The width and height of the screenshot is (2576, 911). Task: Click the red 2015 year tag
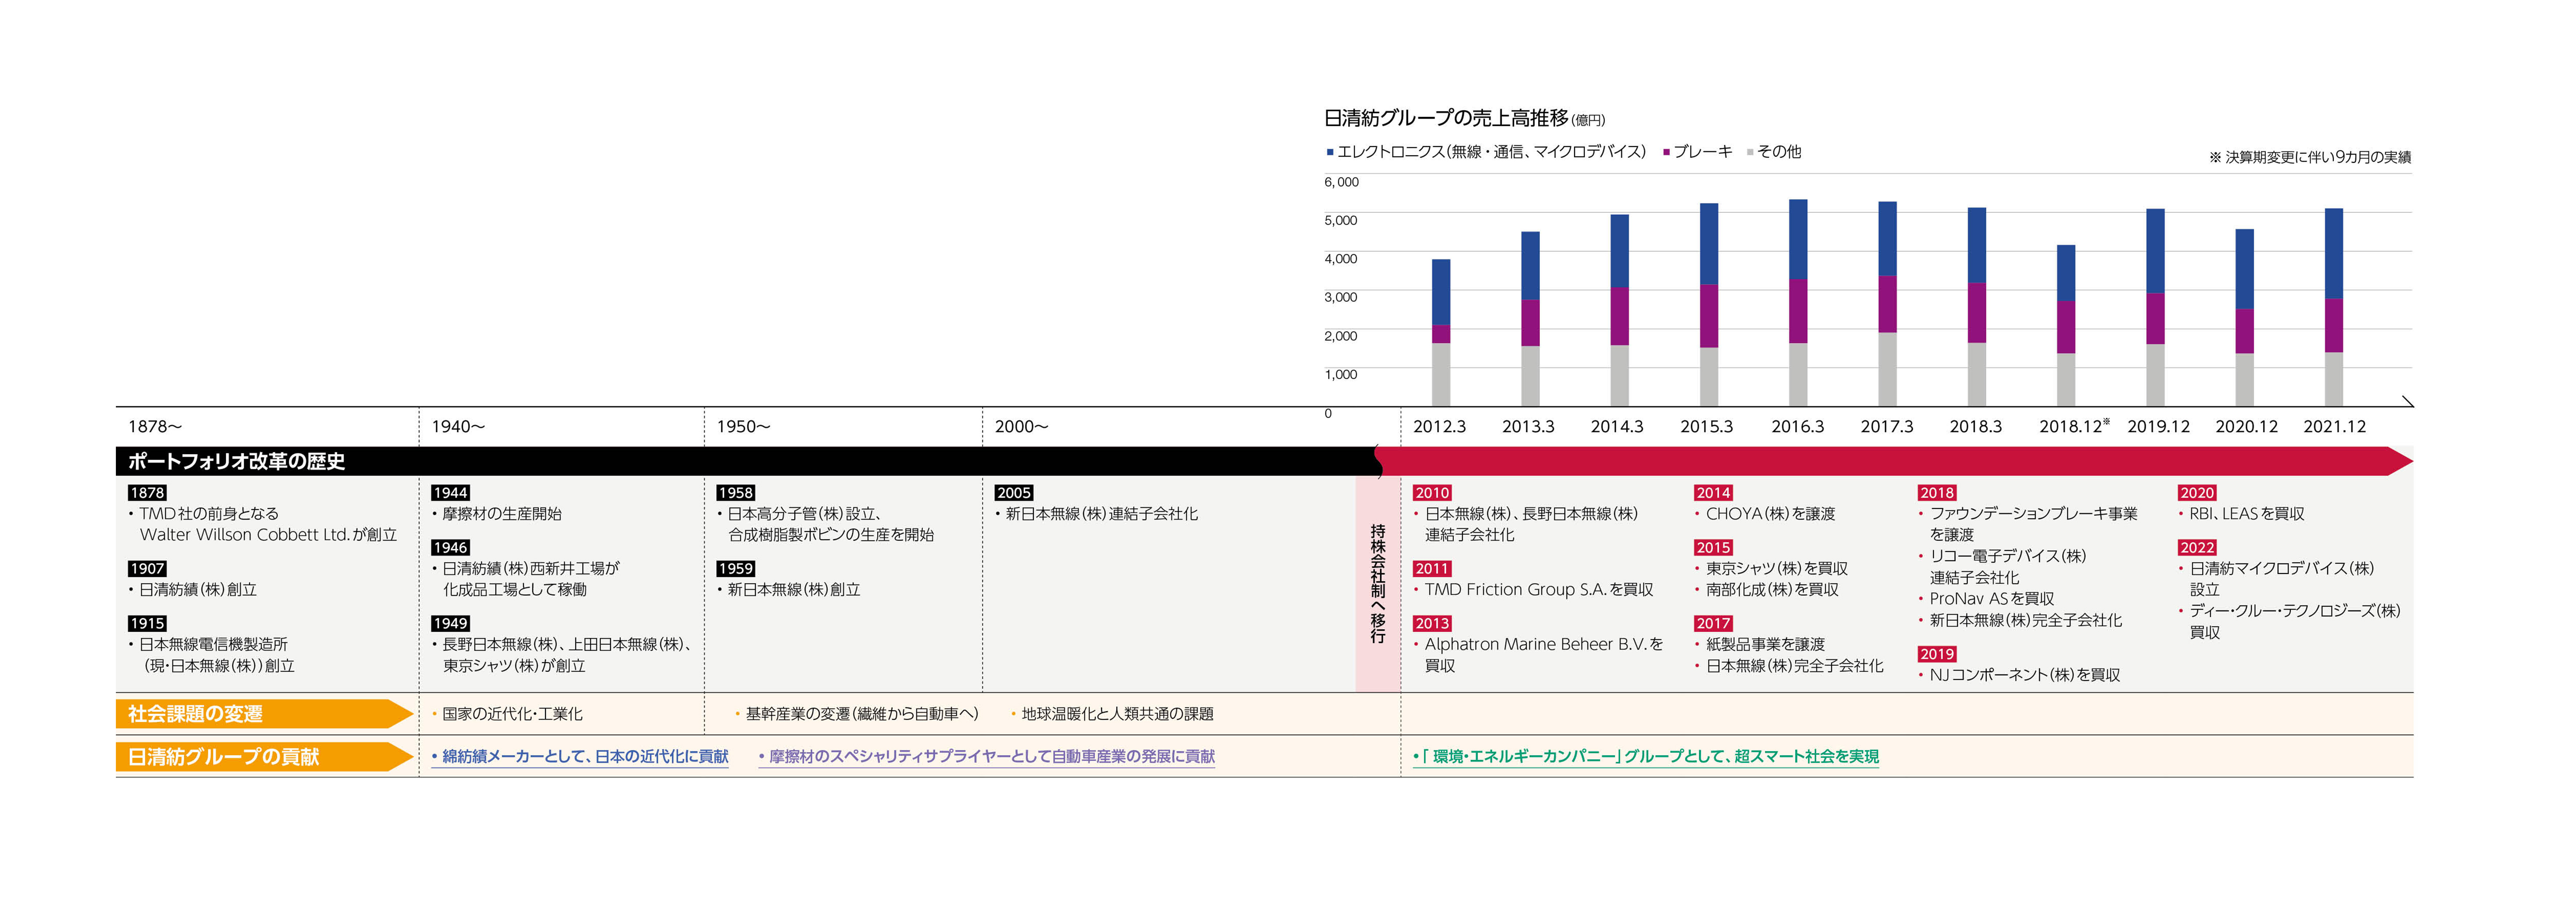1713,547
